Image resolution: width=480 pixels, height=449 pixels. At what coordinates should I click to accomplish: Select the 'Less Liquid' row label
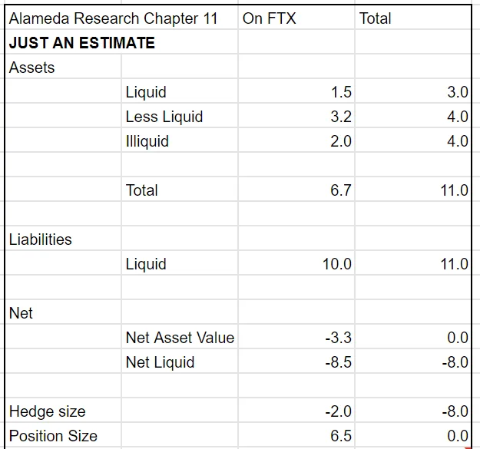pyautogui.click(x=164, y=117)
